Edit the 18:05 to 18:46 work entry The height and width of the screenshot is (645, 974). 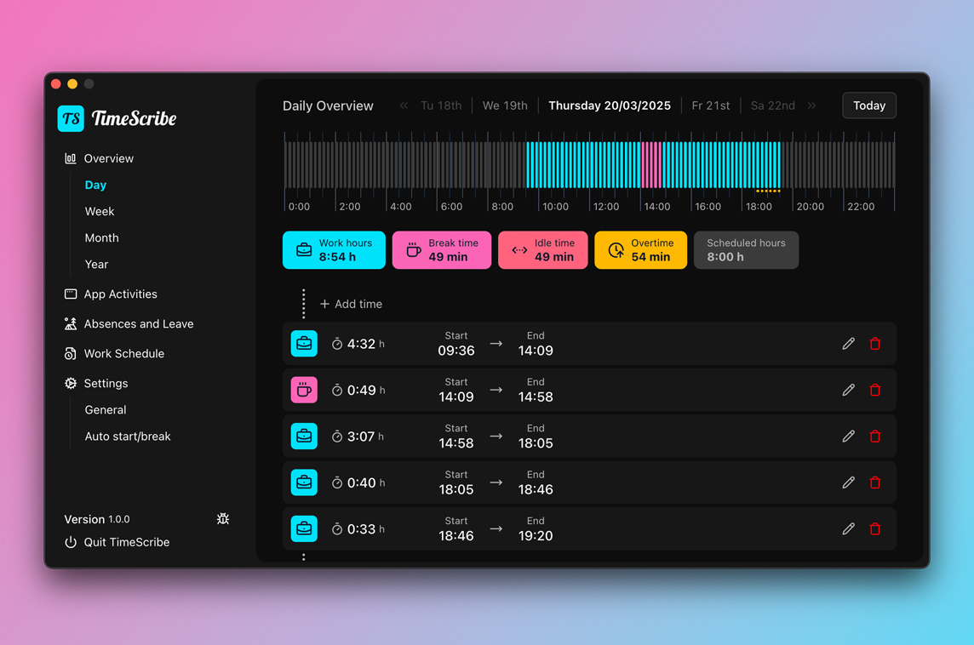click(848, 482)
